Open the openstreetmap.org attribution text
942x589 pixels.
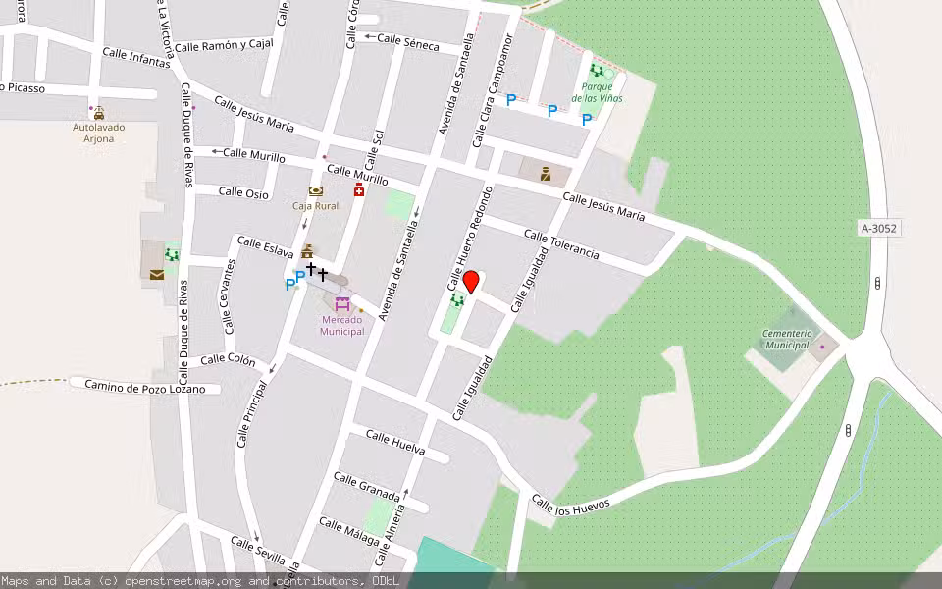(x=200, y=581)
